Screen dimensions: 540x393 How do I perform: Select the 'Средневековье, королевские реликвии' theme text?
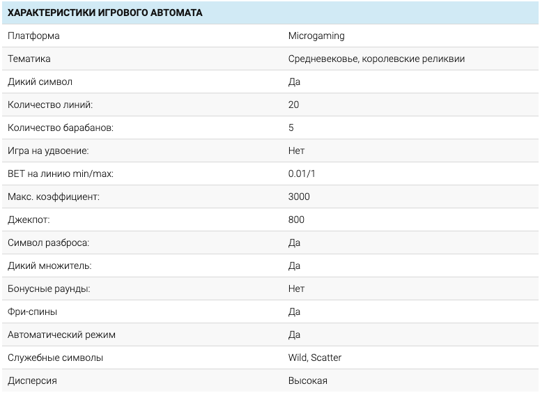pyautogui.click(x=376, y=59)
